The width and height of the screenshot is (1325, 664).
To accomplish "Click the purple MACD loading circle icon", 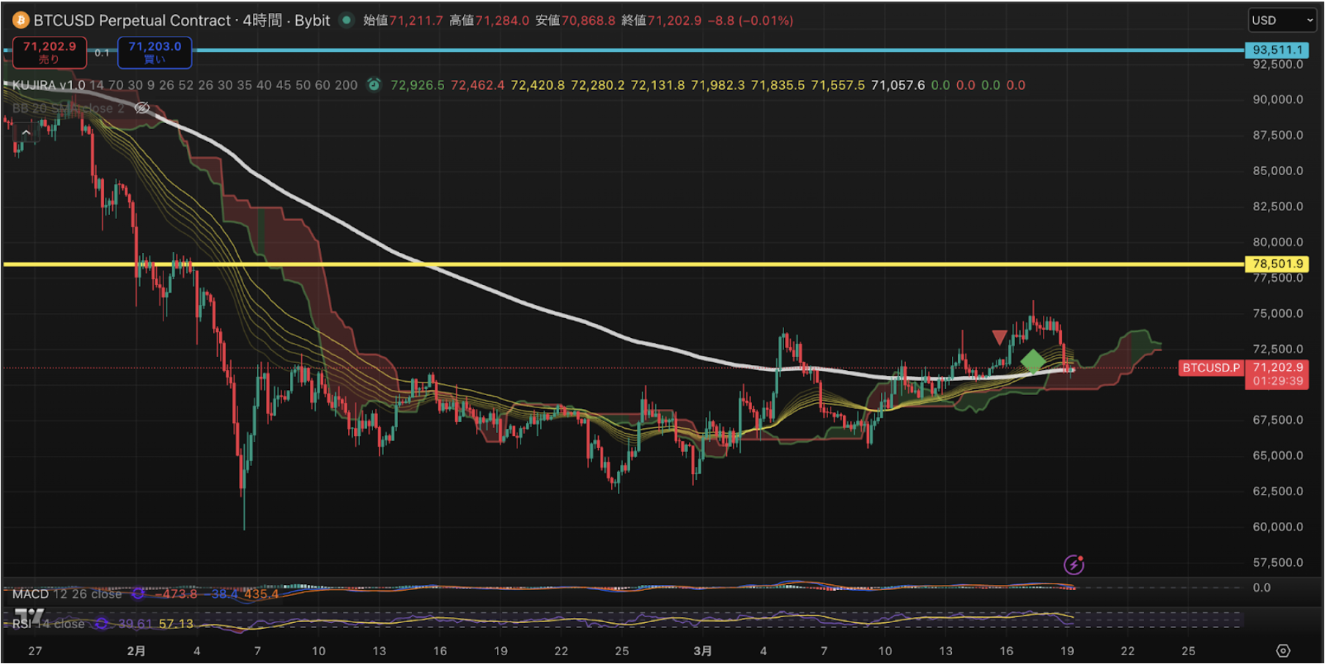I will point(138,594).
